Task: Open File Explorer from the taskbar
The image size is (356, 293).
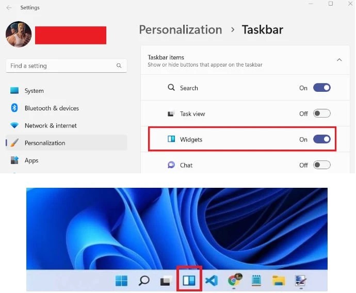Action: click(x=279, y=281)
